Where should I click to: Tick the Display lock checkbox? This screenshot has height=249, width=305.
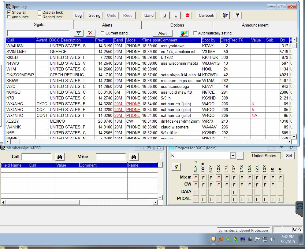tap(39, 13)
